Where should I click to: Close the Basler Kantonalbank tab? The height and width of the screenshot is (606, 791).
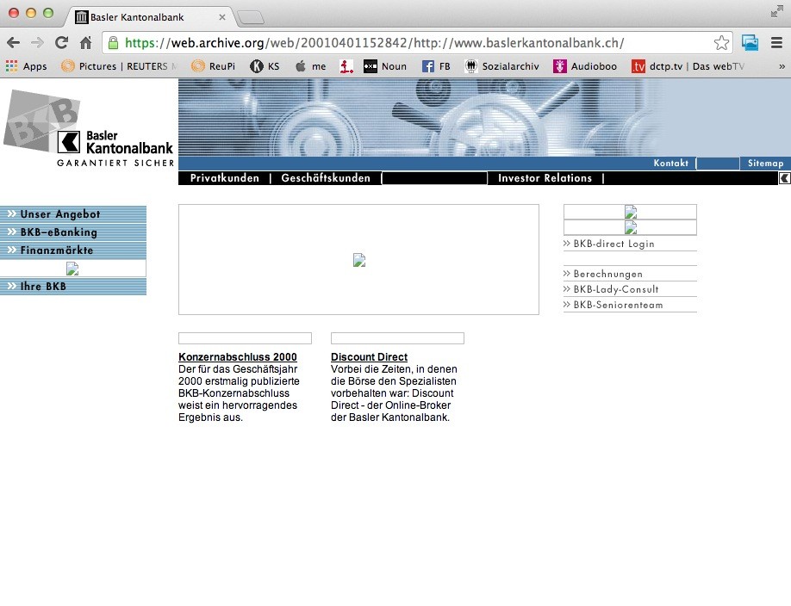(222, 17)
